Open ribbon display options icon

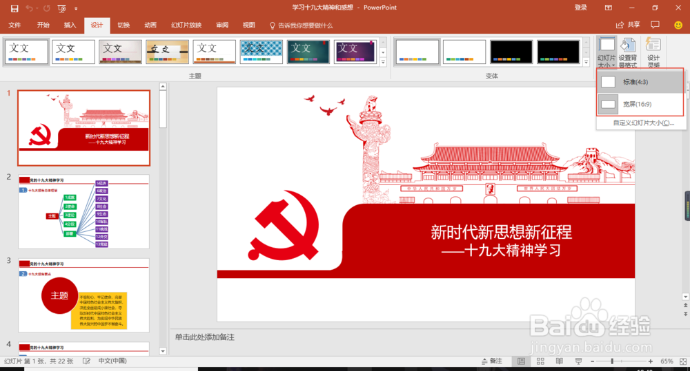608,8
